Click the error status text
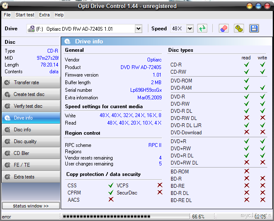274x221 pixels. (x=6, y=217)
